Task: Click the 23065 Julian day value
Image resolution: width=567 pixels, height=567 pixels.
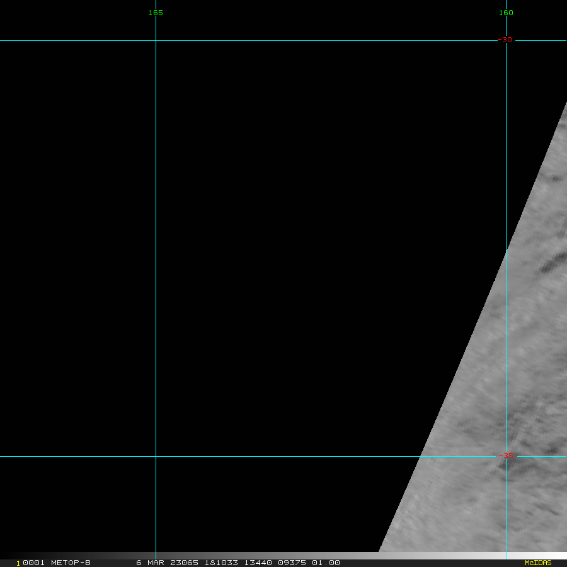Action: (184, 563)
